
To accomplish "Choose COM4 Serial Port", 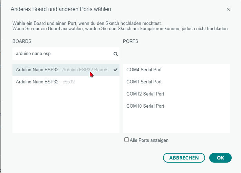I will click(176, 70).
